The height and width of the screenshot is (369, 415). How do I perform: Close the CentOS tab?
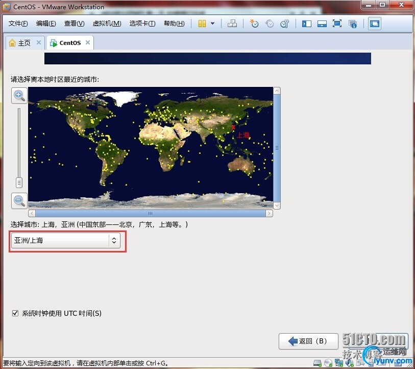point(88,42)
